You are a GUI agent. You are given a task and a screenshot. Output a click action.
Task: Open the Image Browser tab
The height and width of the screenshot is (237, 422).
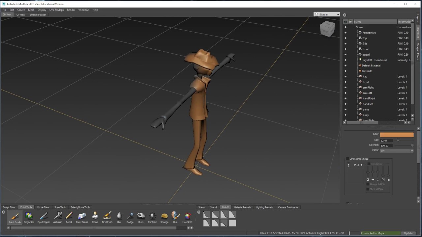pos(38,15)
